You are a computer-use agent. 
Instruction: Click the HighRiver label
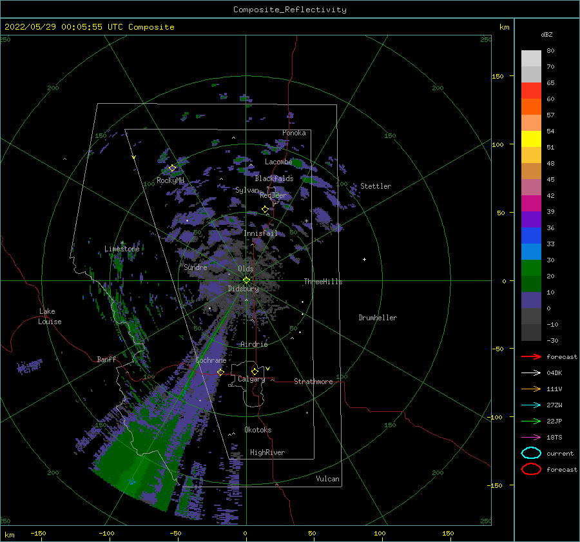pos(267,452)
